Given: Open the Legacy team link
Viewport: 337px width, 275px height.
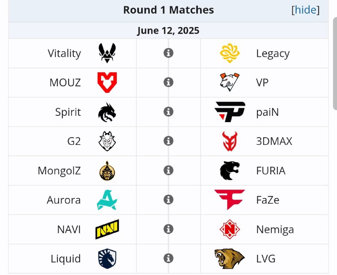Looking at the screenshot, I should (x=273, y=53).
